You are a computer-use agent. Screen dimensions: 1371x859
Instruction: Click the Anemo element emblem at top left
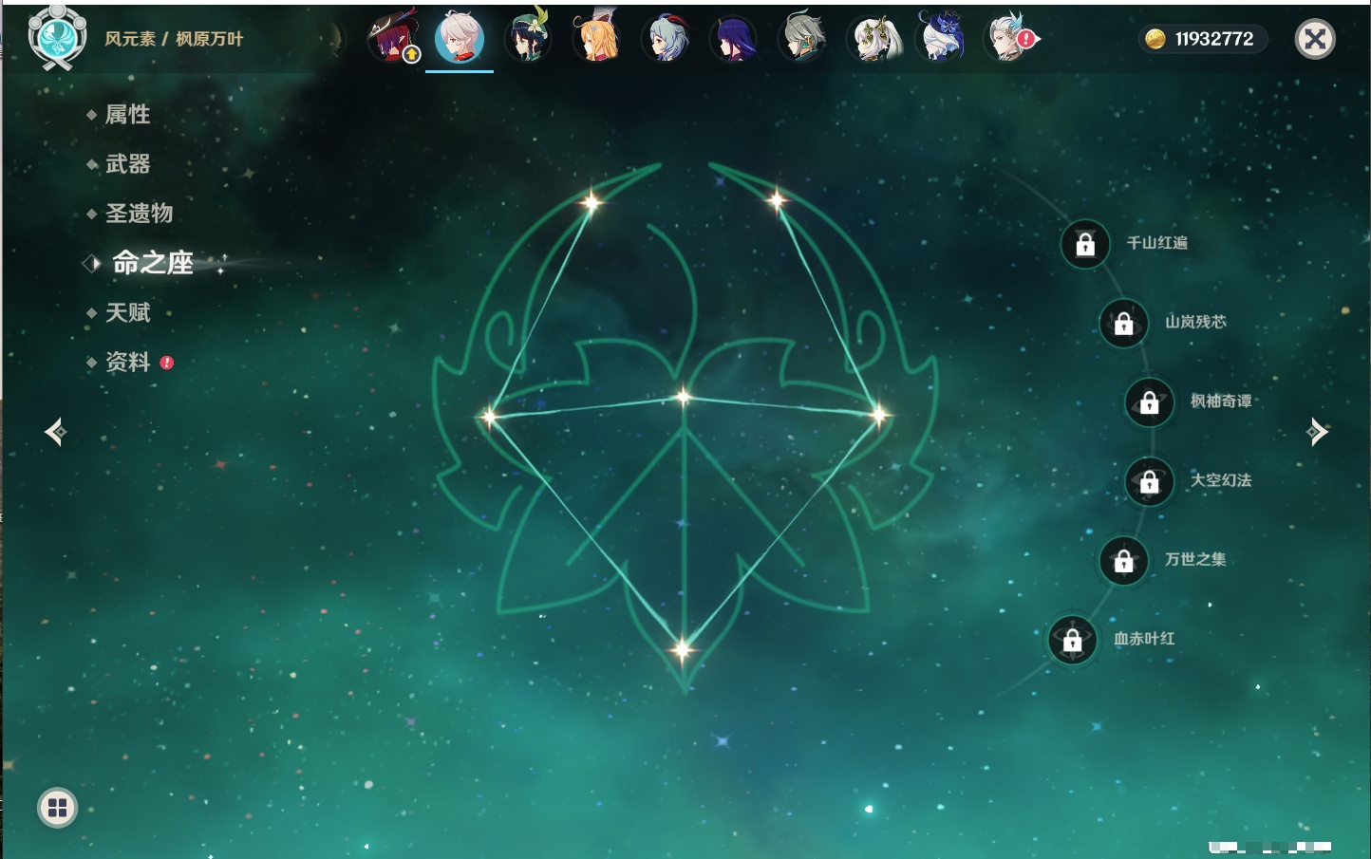pos(57,38)
